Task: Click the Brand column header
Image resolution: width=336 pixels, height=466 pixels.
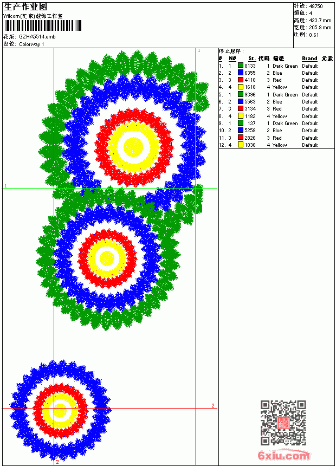Action: tap(309, 59)
